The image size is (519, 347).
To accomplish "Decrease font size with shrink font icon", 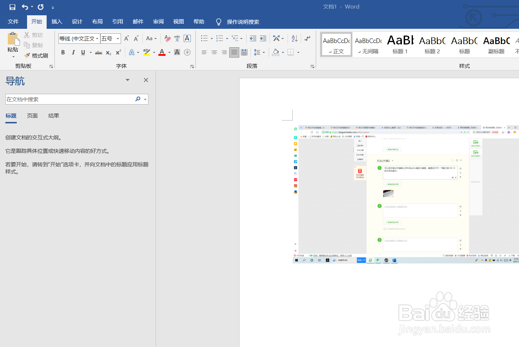I will tap(136, 38).
